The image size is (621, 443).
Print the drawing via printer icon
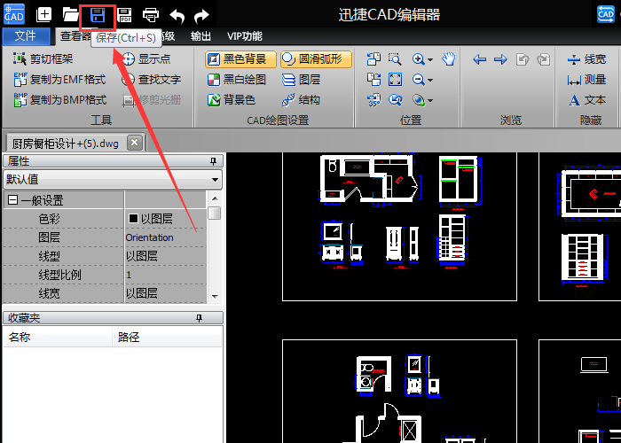151,15
